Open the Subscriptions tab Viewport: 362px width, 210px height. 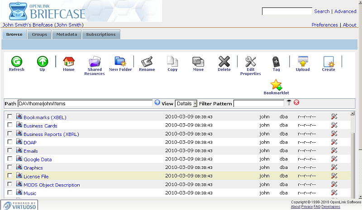pos(101,34)
